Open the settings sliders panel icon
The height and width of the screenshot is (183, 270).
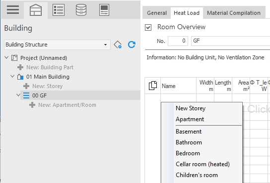pyautogui.click(x=104, y=10)
